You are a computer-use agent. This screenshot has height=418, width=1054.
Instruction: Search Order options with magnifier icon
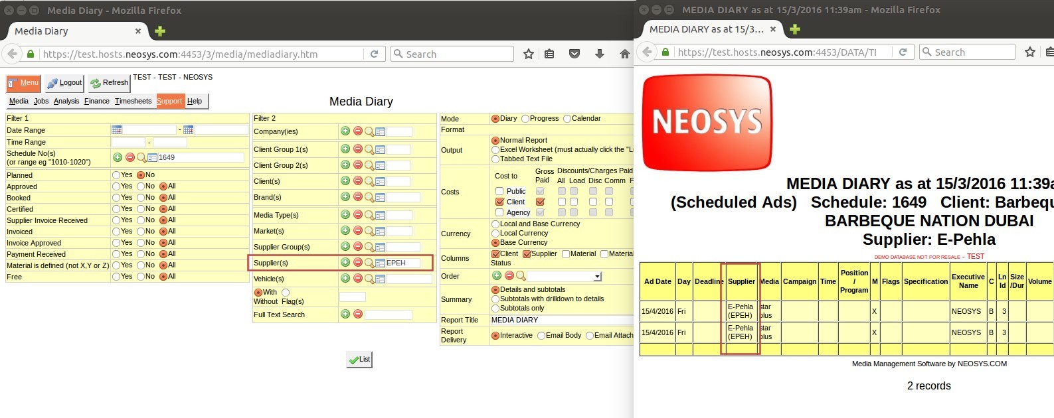pos(521,275)
